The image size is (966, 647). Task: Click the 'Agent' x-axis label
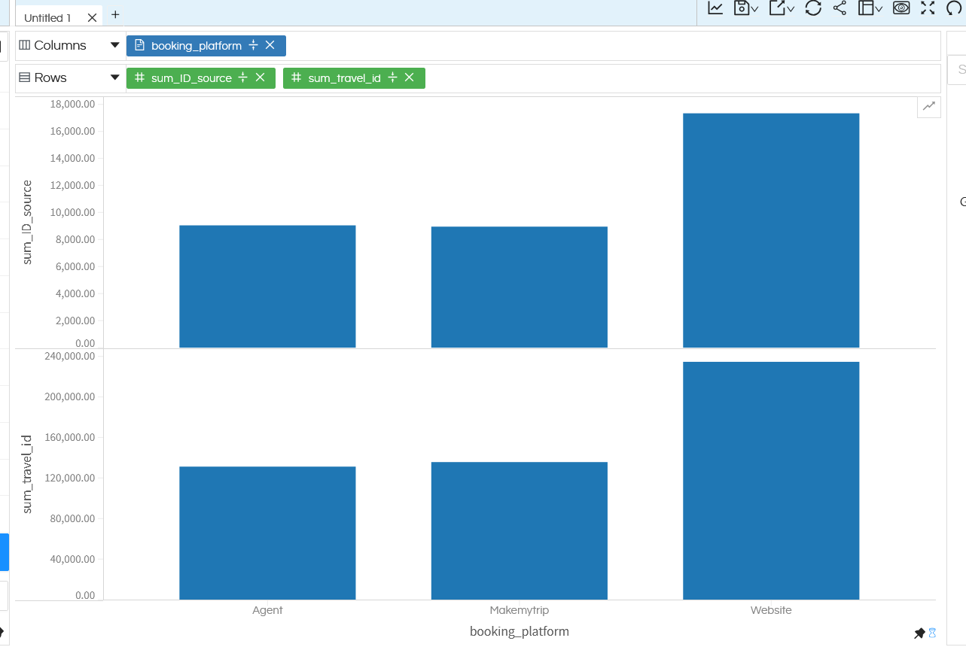[267, 610]
